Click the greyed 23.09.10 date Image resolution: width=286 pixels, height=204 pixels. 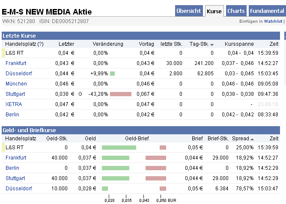click(x=268, y=104)
